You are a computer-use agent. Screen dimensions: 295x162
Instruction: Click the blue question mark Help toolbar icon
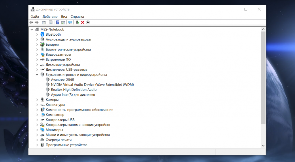(58, 22)
